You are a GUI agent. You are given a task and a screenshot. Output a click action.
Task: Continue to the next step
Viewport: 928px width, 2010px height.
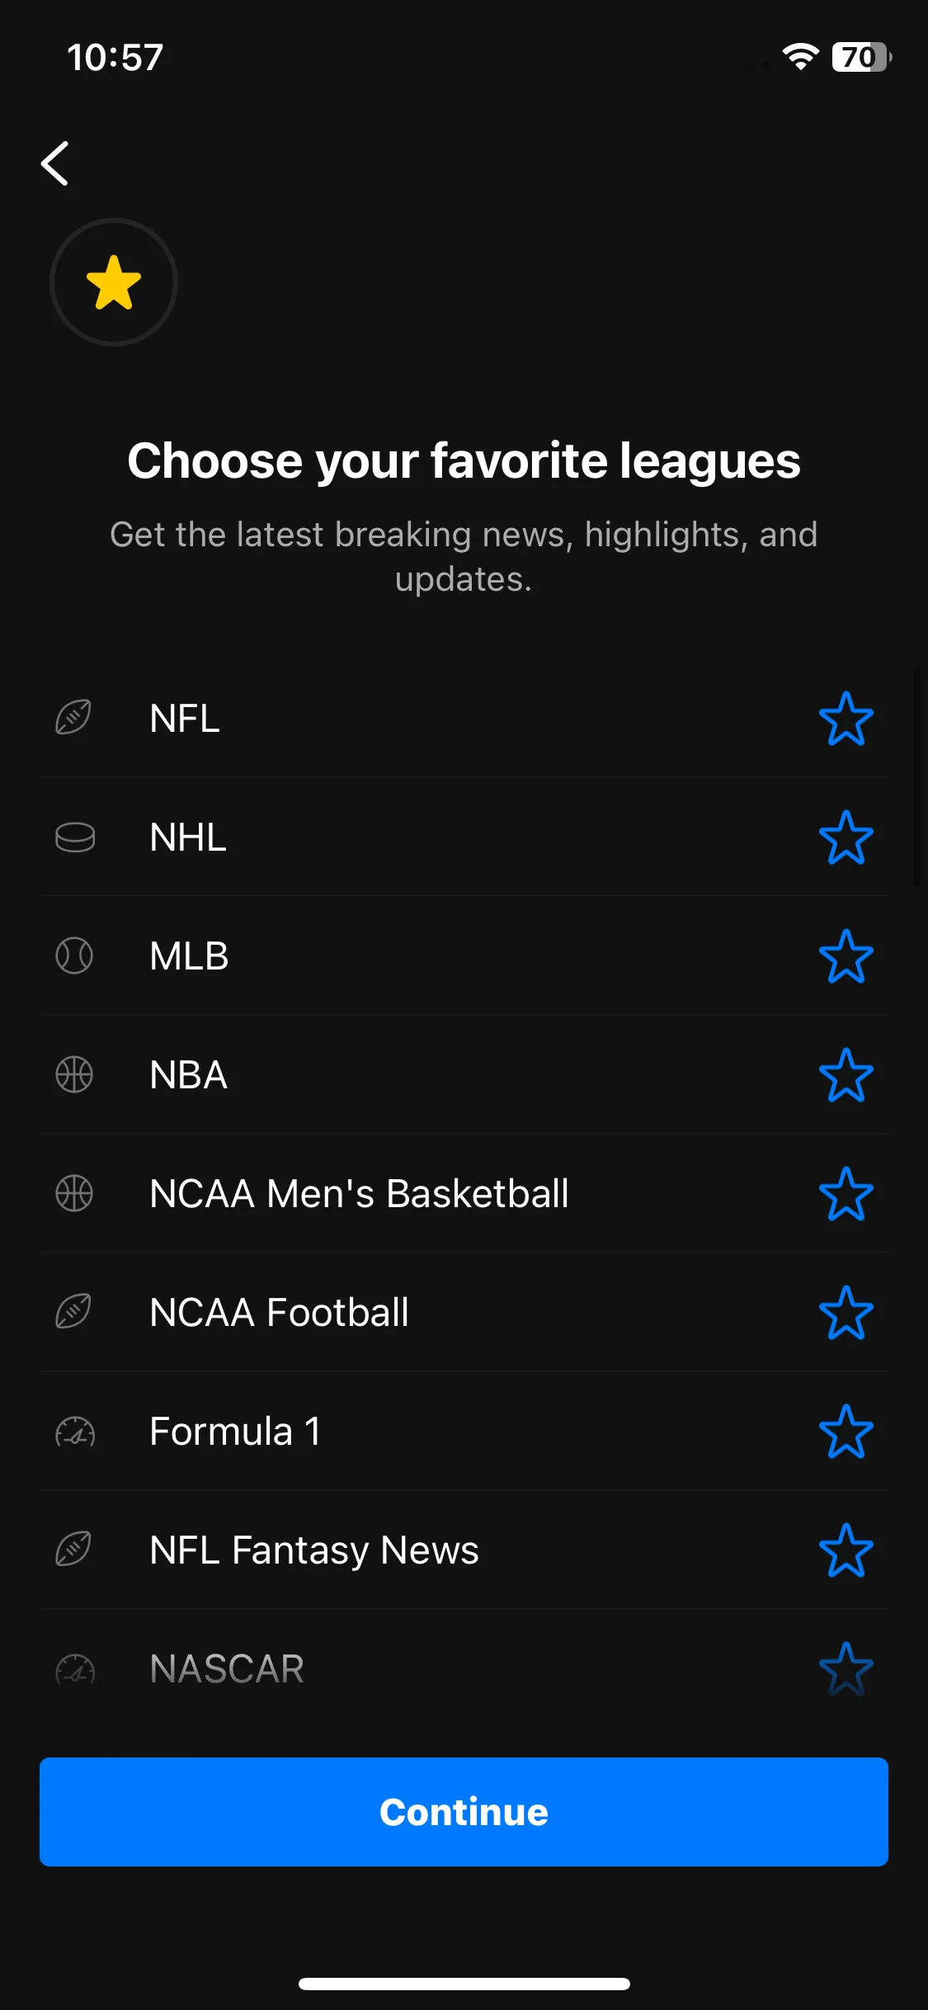pyautogui.click(x=464, y=1812)
